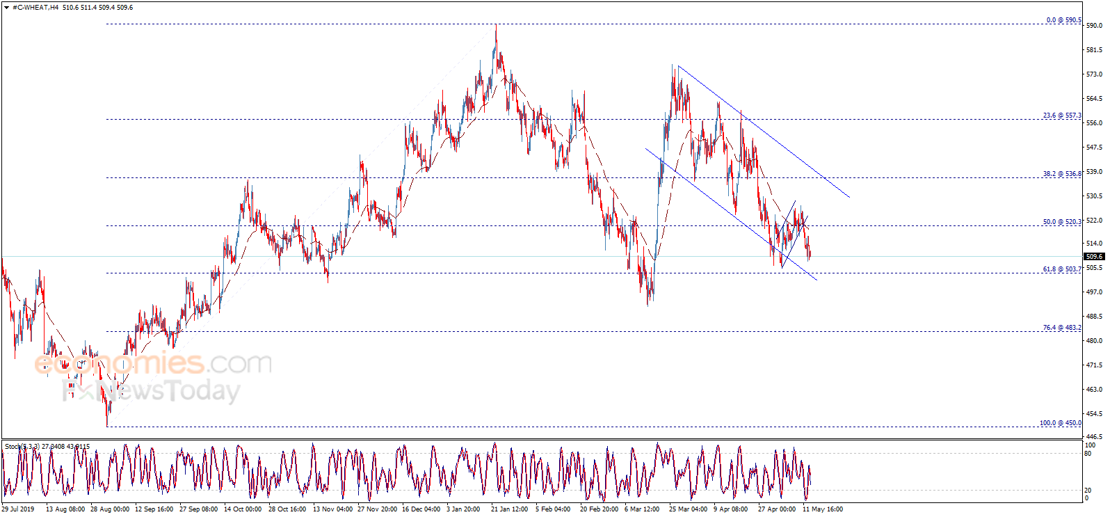
Task: Click the 497.0 price axis value
Action: pyautogui.click(x=1094, y=292)
